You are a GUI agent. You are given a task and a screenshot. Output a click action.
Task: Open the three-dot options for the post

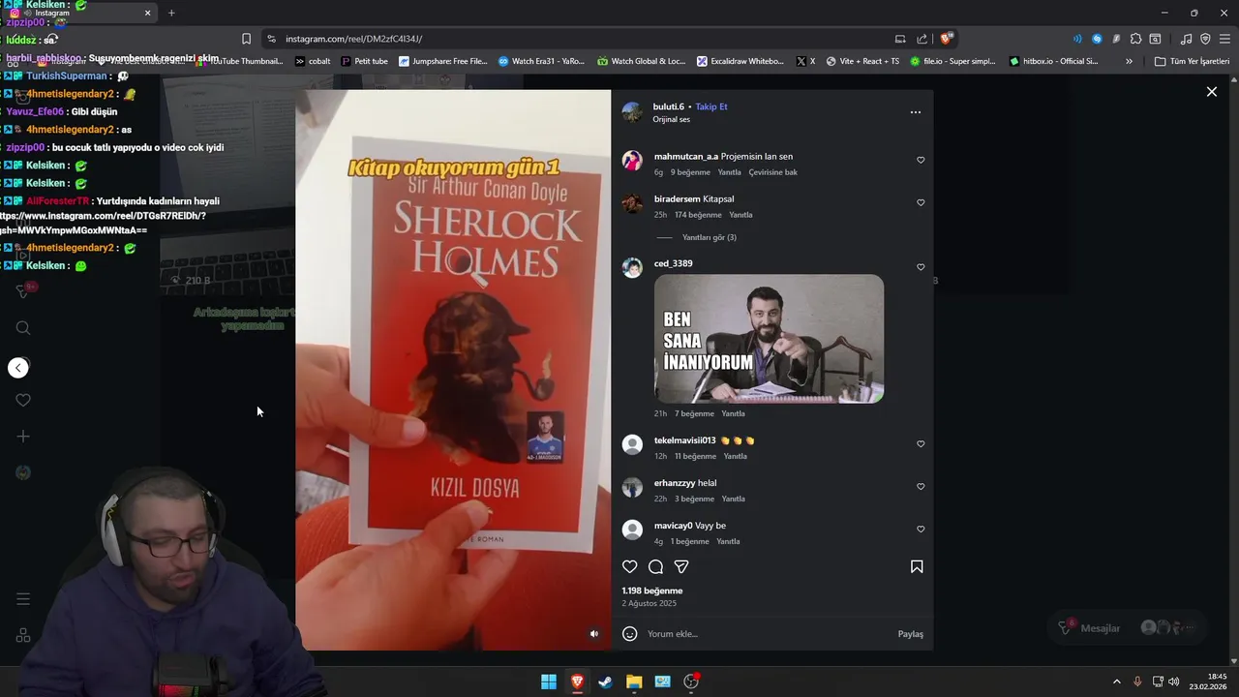pos(916,112)
